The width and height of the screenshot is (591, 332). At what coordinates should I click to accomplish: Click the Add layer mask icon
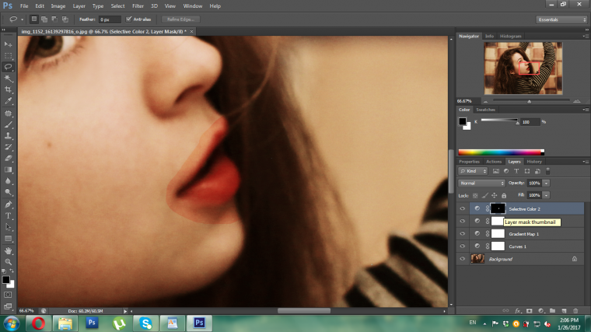coord(530,310)
